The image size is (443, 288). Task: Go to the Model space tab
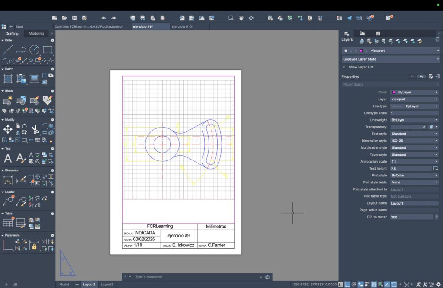click(64, 285)
